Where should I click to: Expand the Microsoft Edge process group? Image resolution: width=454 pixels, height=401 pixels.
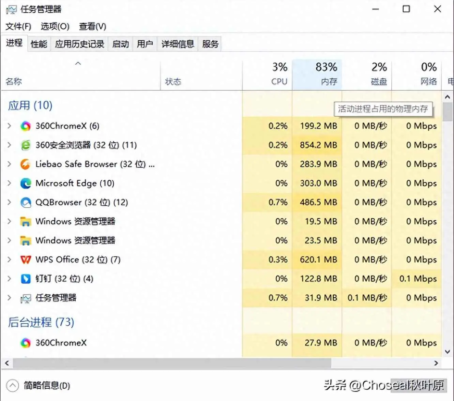[x=9, y=183]
